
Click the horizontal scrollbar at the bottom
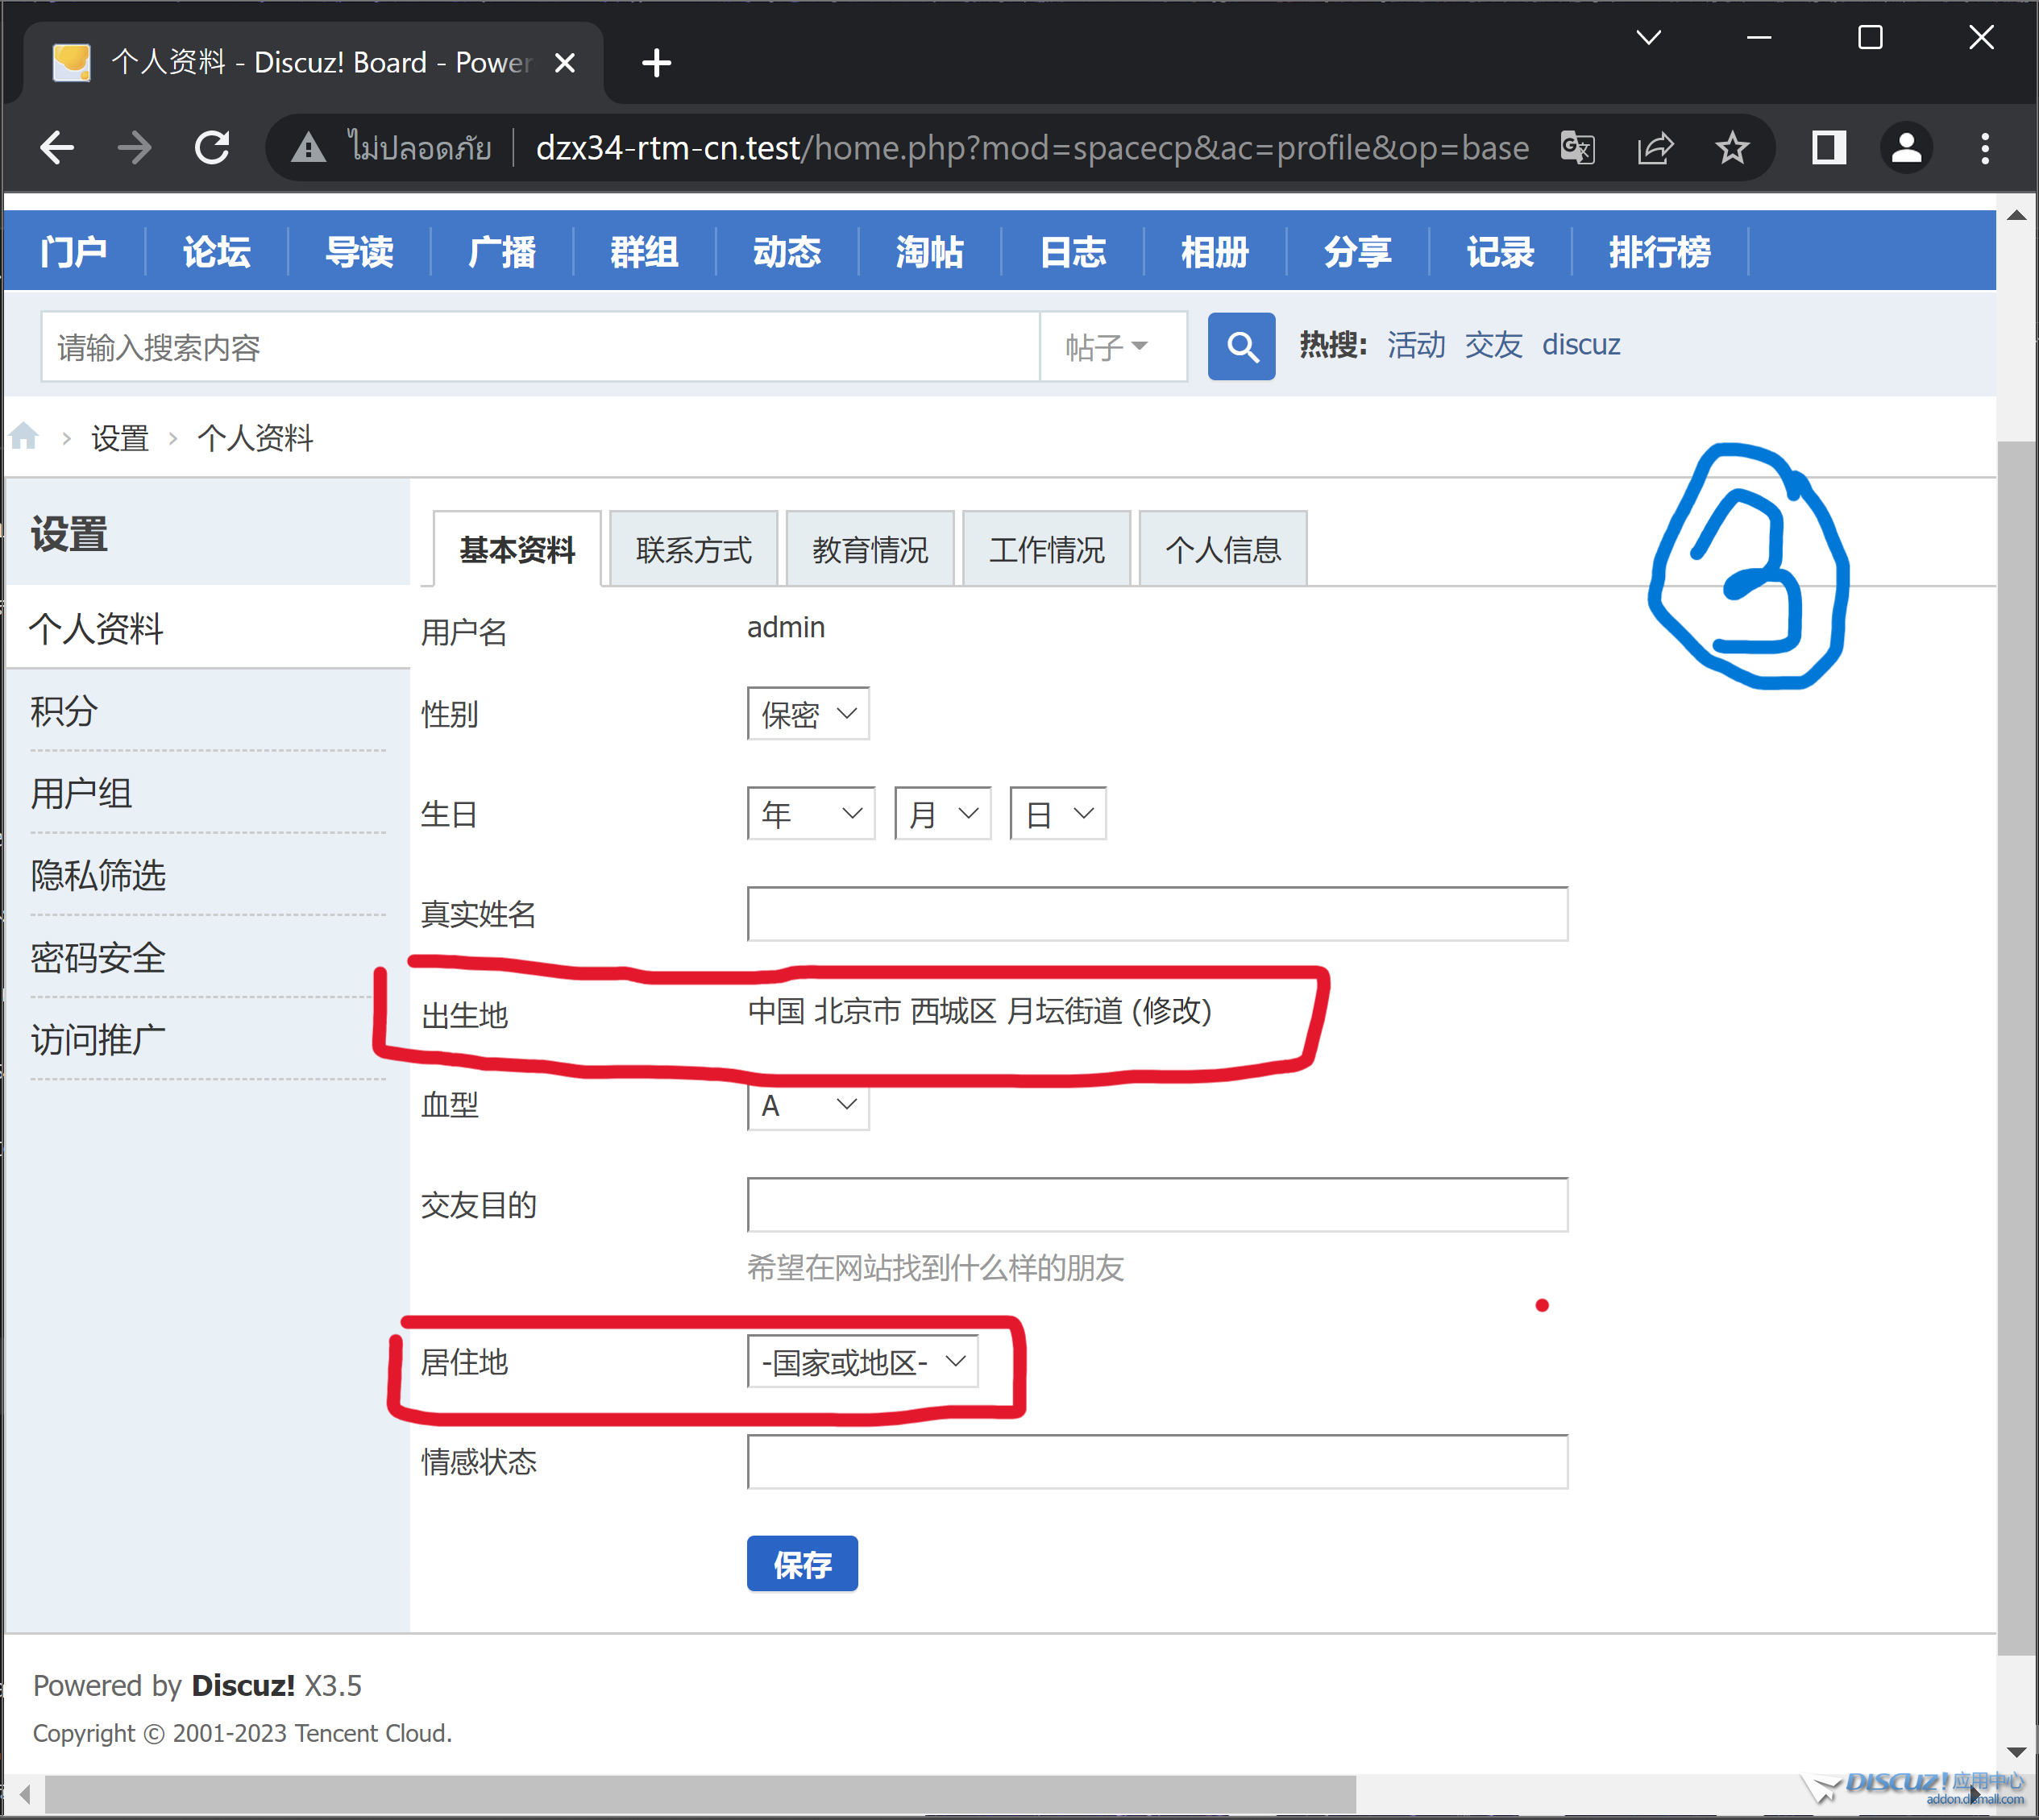(700, 1795)
